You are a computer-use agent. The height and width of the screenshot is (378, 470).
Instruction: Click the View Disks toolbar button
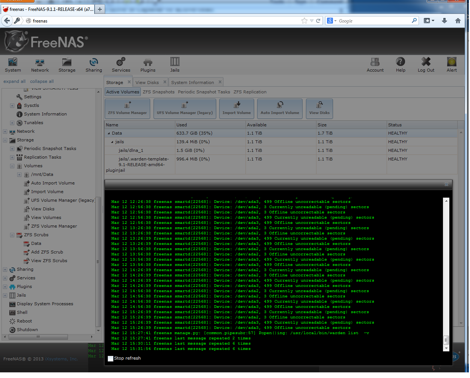pos(319,109)
